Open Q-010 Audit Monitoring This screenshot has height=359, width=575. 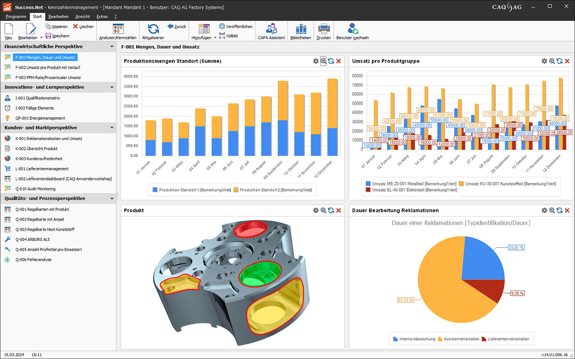pyautogui.click(x=35, y=189)
